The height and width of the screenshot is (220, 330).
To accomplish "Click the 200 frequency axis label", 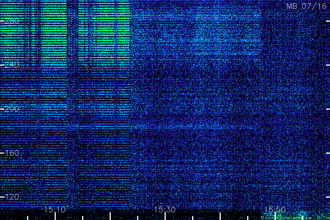I will pos(12,109).
